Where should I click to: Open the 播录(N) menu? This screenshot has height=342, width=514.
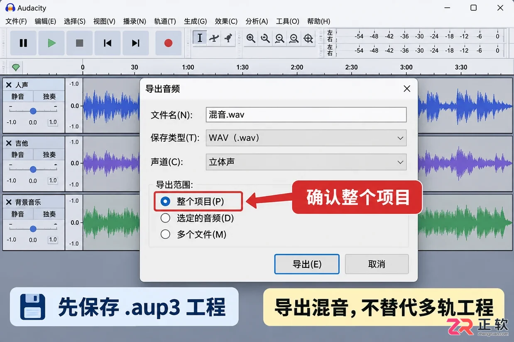pyautogui.click(x=135, y=21)
